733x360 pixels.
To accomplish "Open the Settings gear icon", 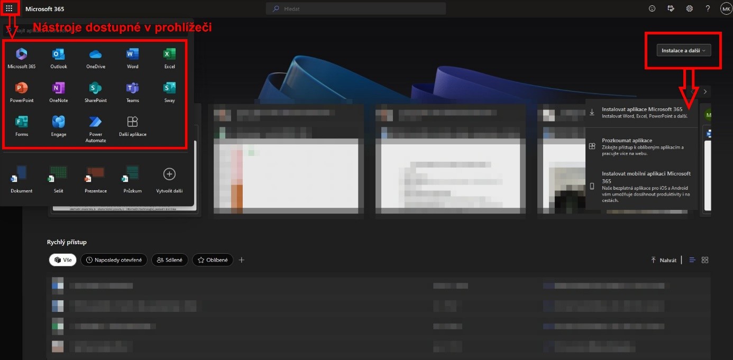I will (x=690, y=8).
